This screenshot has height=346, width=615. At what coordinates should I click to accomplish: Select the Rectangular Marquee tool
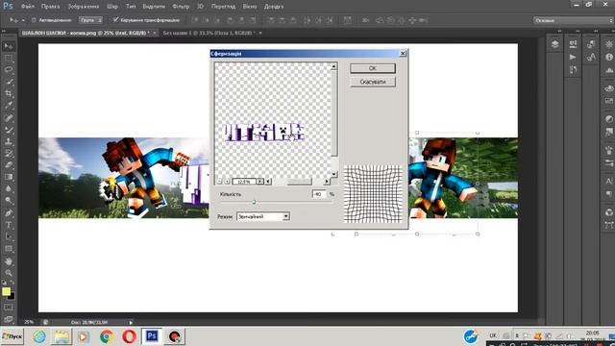click(x=9, y=59)
